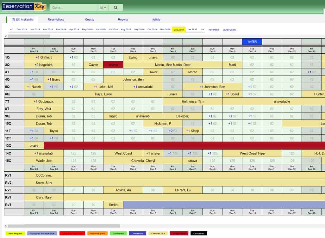Switch to the Reservations tab

pyautogui.click(x=56, y=19)
